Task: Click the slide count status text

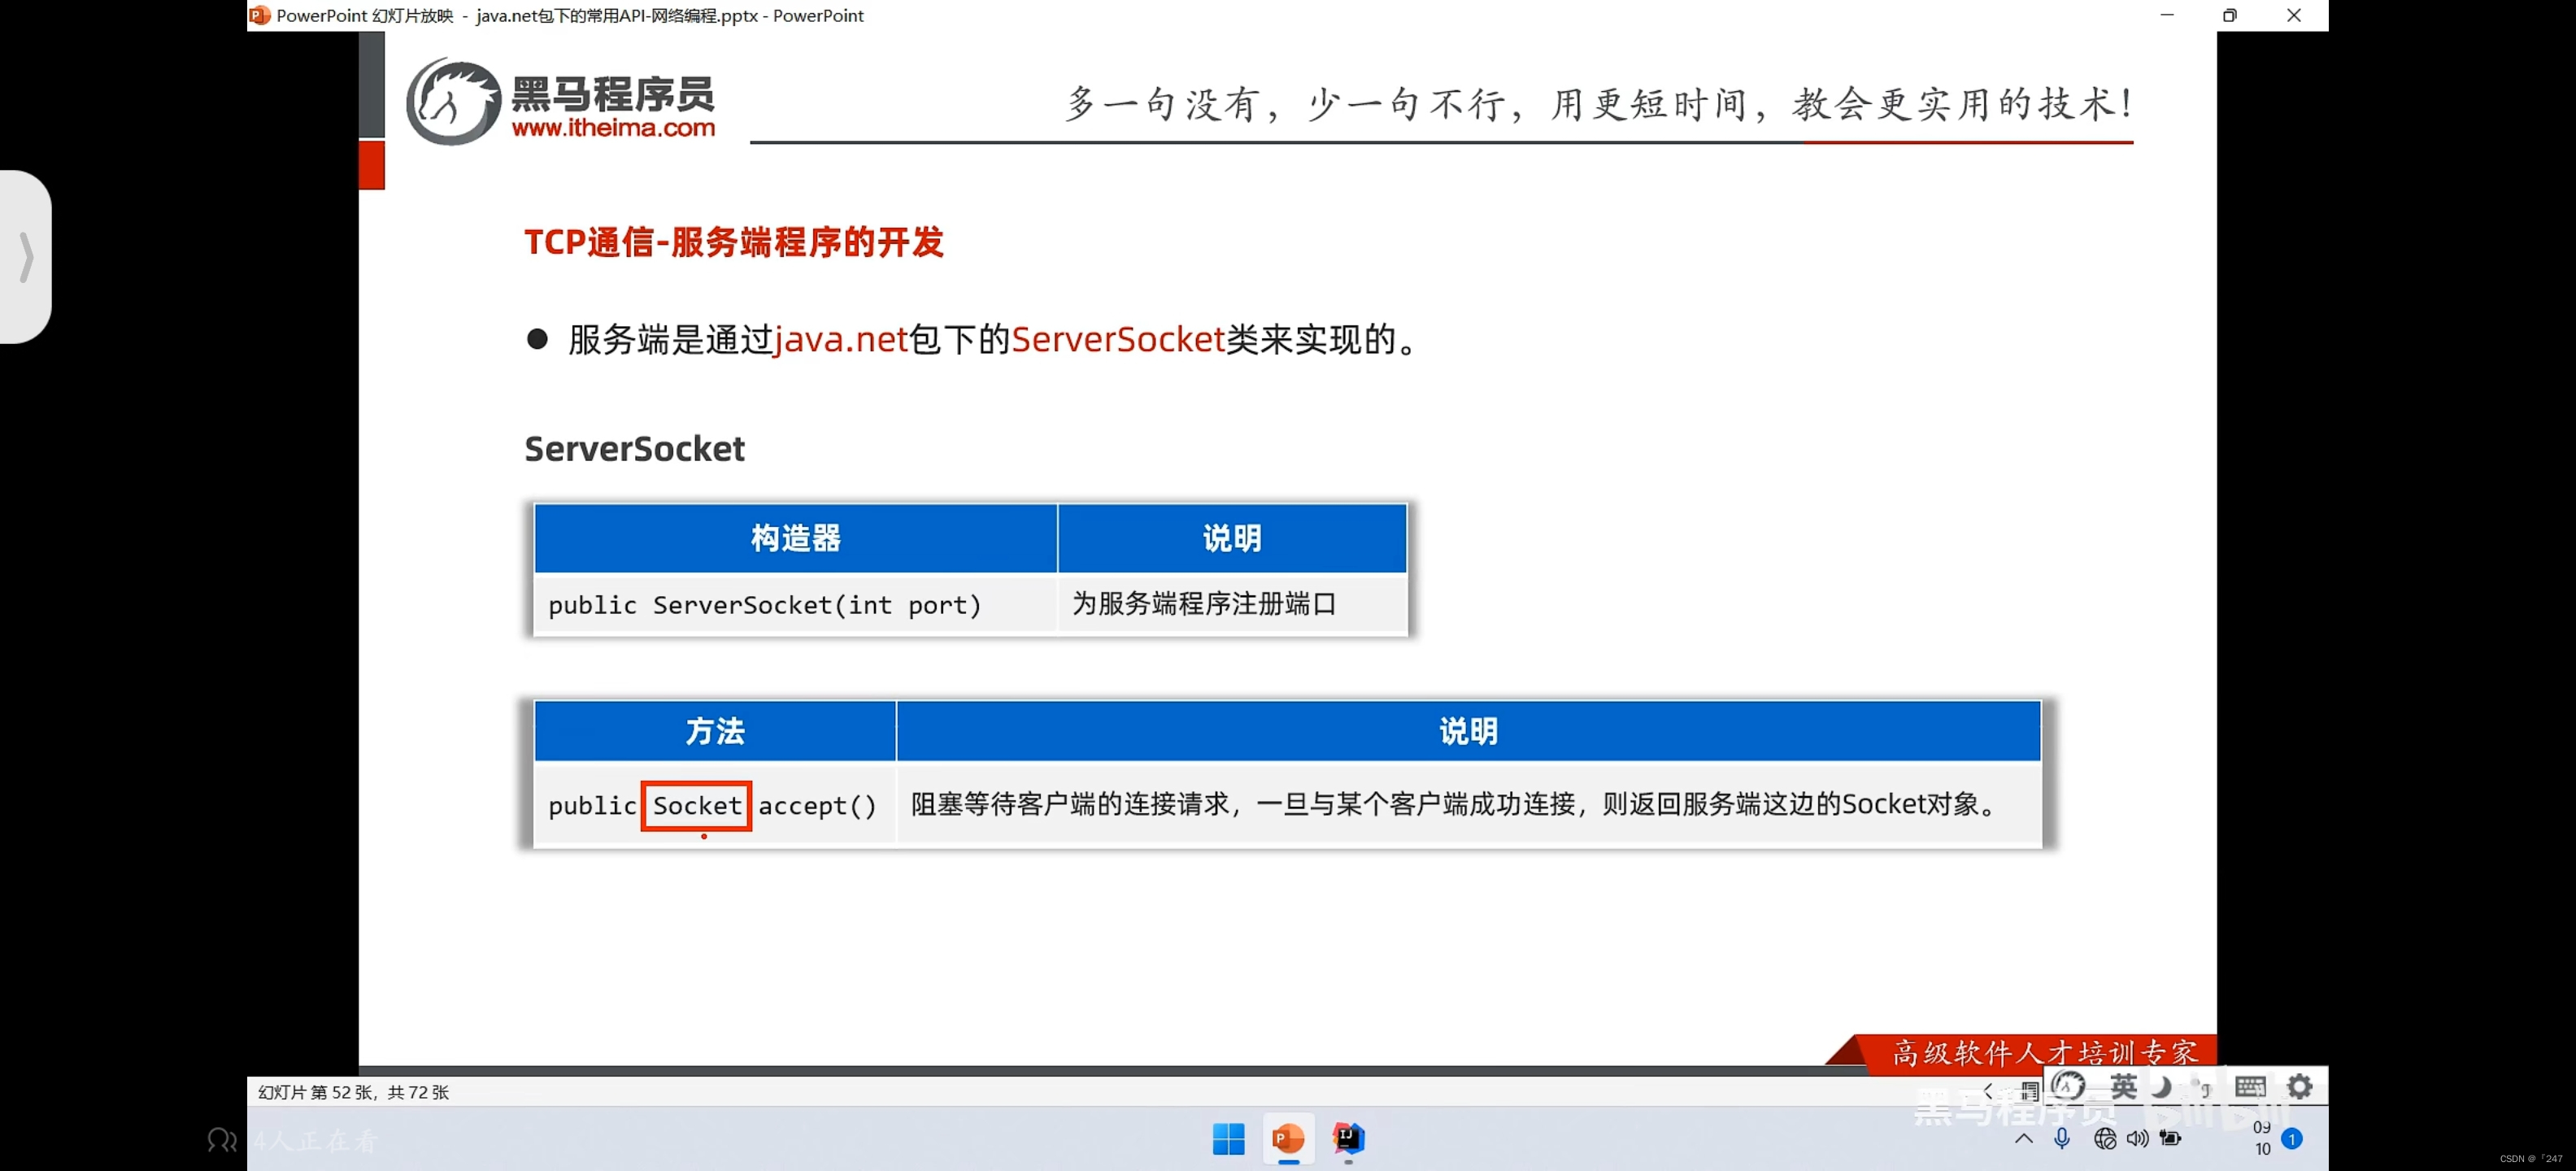Action: point(353,1092)
